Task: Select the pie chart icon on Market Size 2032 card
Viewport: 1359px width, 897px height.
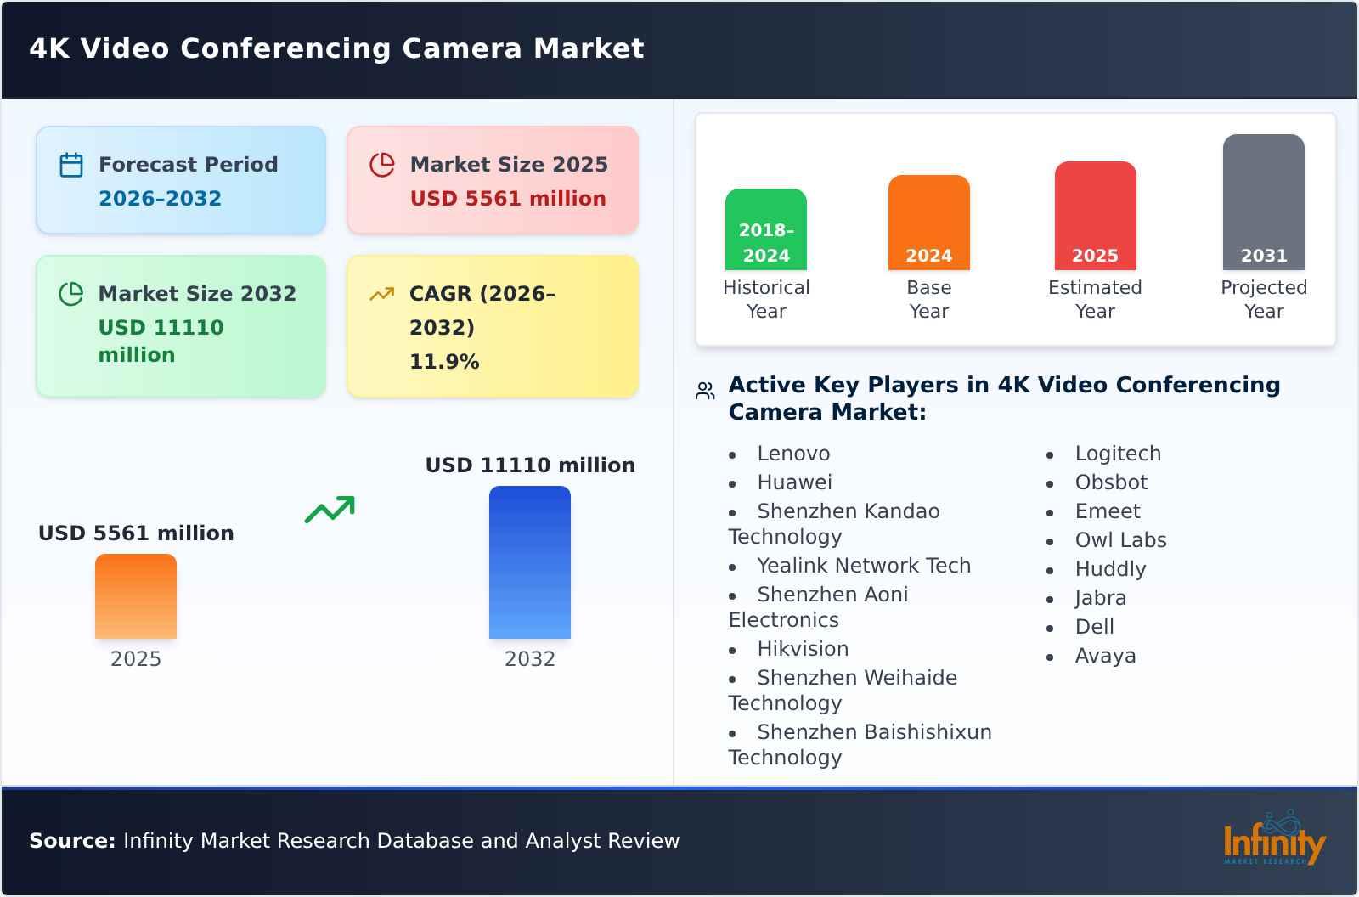Action: [x=71, y=293]
